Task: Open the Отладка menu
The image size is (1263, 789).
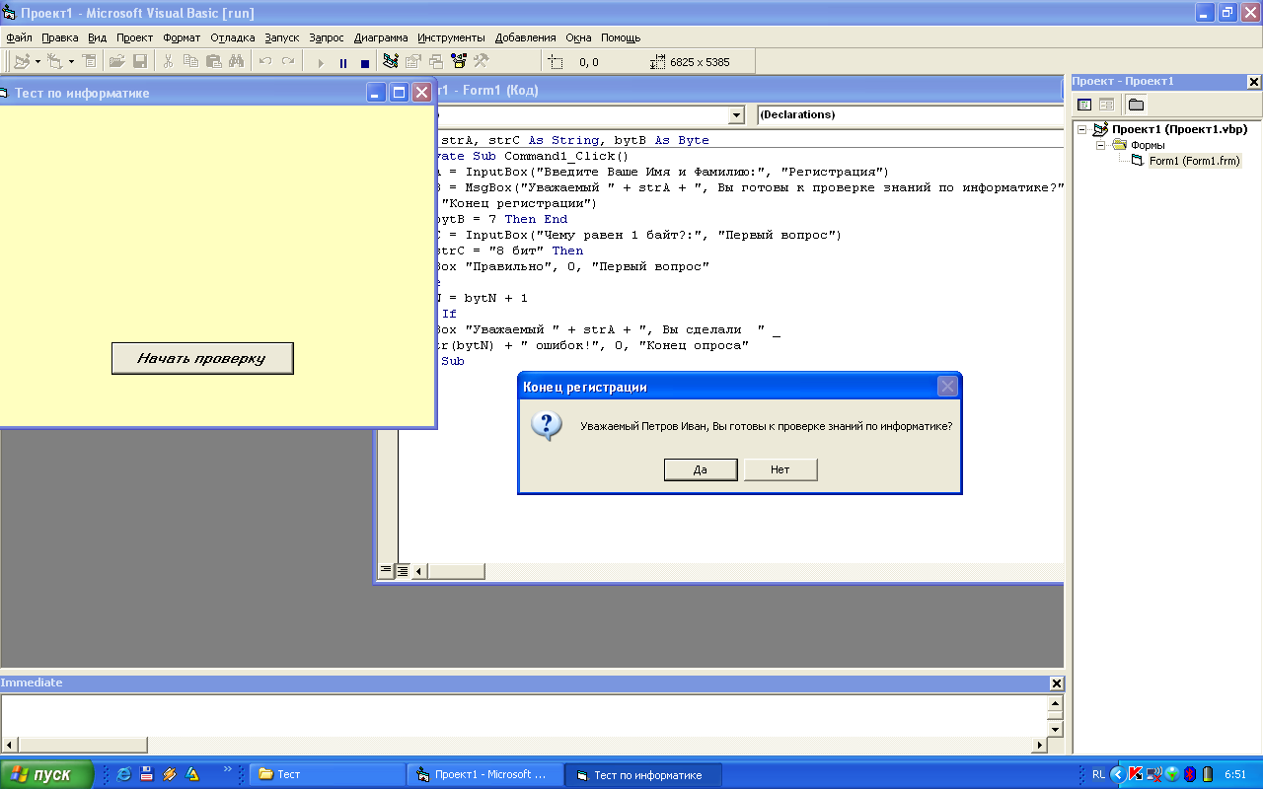Action: [x=233, y=37]
